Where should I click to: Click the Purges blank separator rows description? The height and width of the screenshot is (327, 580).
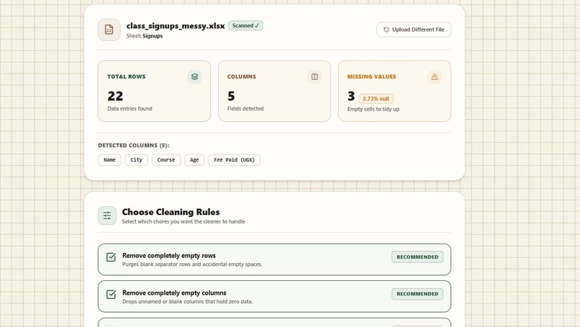pos(192,264)
